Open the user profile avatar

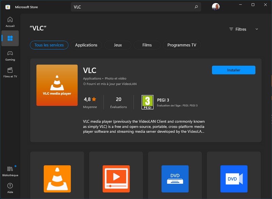click(x=216, y=7)
